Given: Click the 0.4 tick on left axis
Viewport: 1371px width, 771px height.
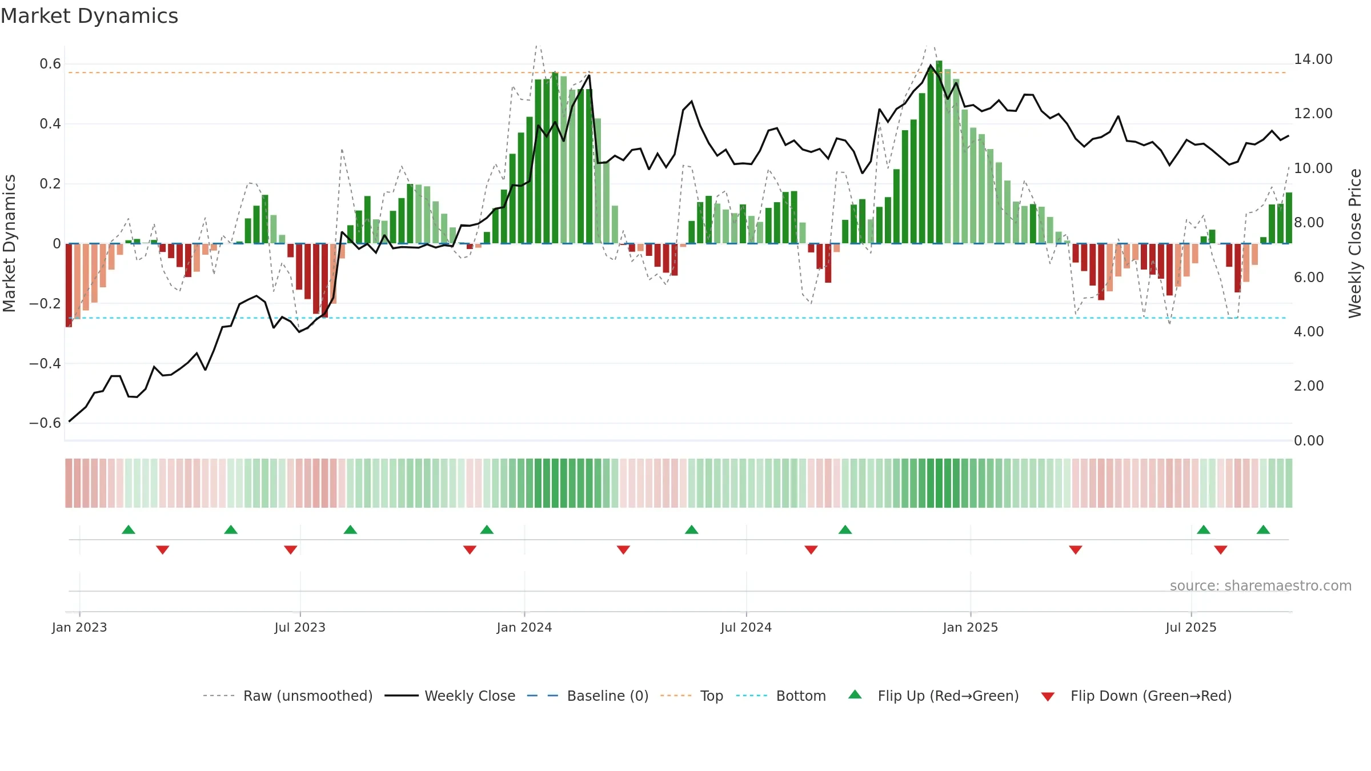Looking at the screenshot, I should tap(50, 124).
